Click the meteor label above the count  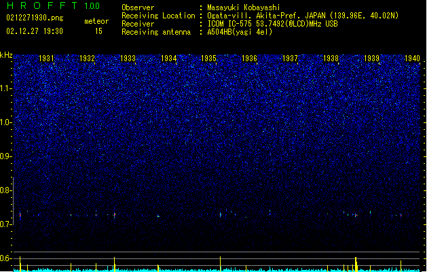point(96,21)
